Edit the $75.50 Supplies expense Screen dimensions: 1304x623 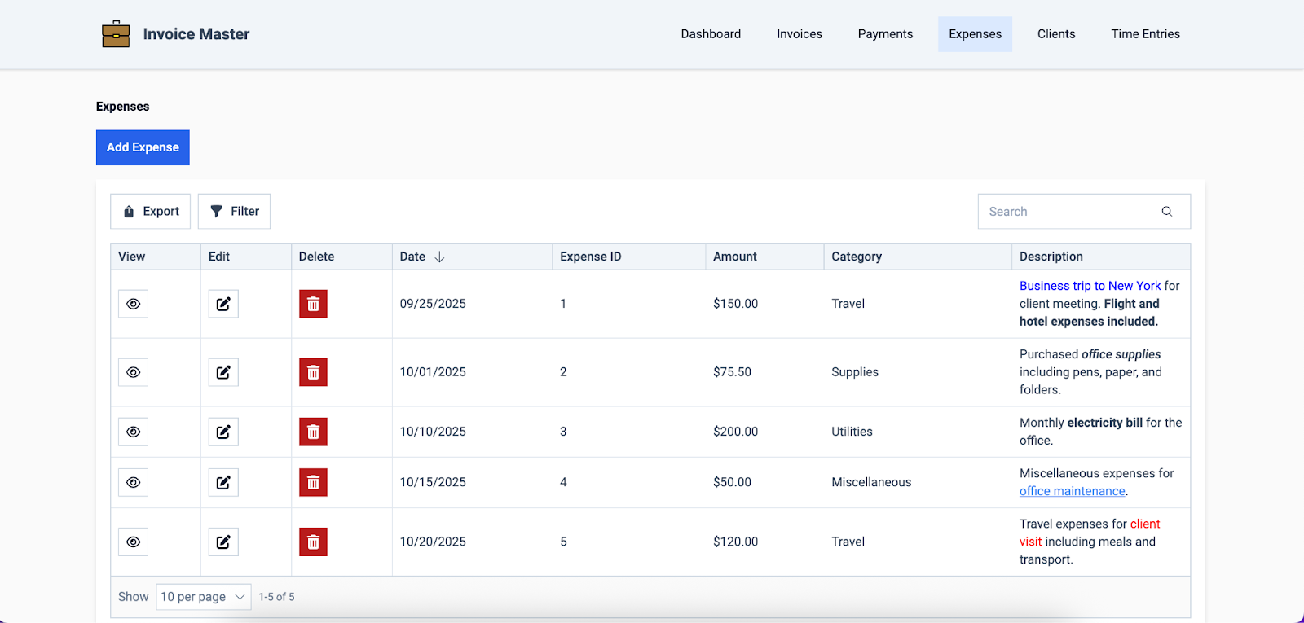click(222, 372)
